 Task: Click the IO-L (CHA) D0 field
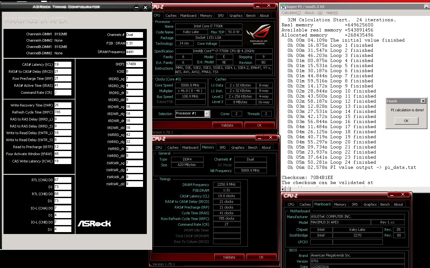[x=63, y=208]
